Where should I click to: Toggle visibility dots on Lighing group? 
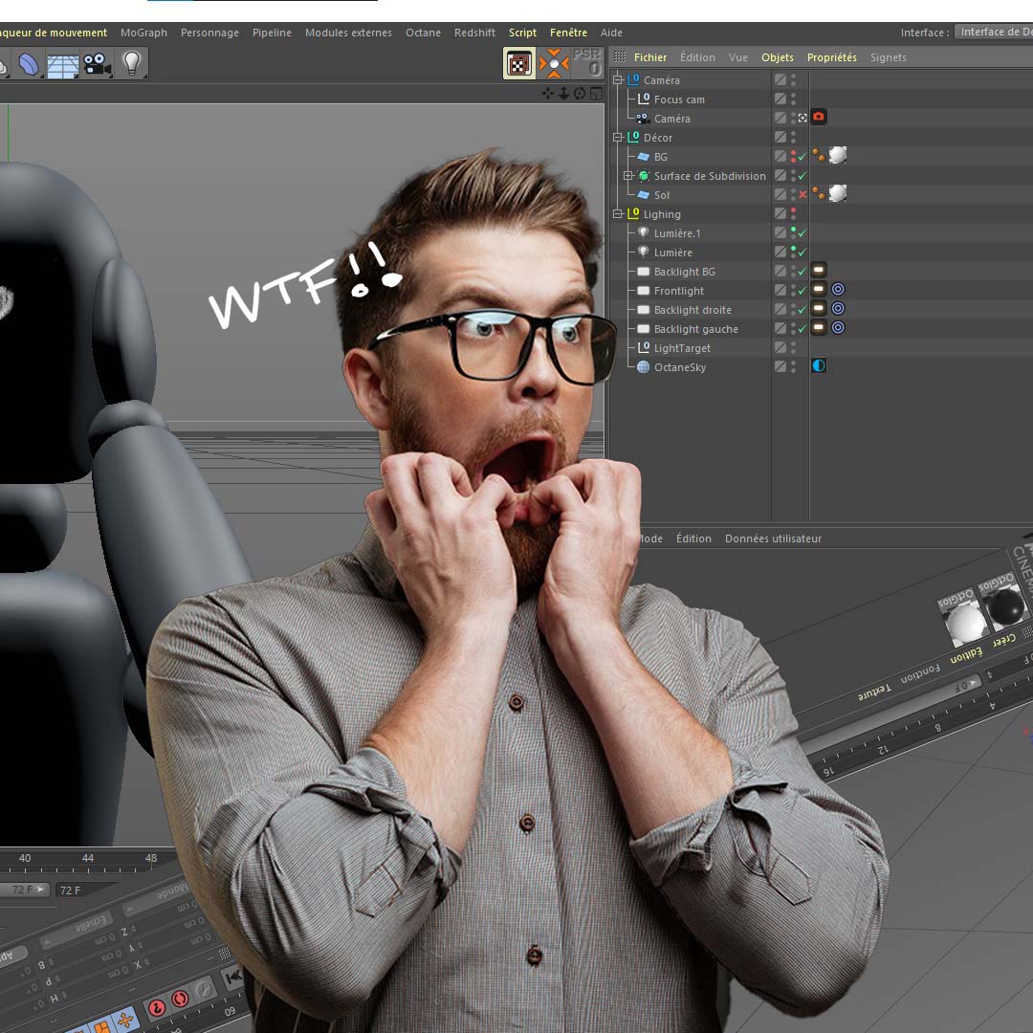pyautogui.click(x=793, y=213)
